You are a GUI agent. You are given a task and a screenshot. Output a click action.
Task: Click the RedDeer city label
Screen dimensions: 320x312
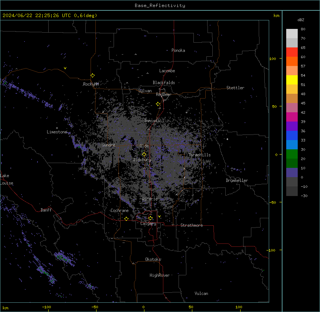163,94
